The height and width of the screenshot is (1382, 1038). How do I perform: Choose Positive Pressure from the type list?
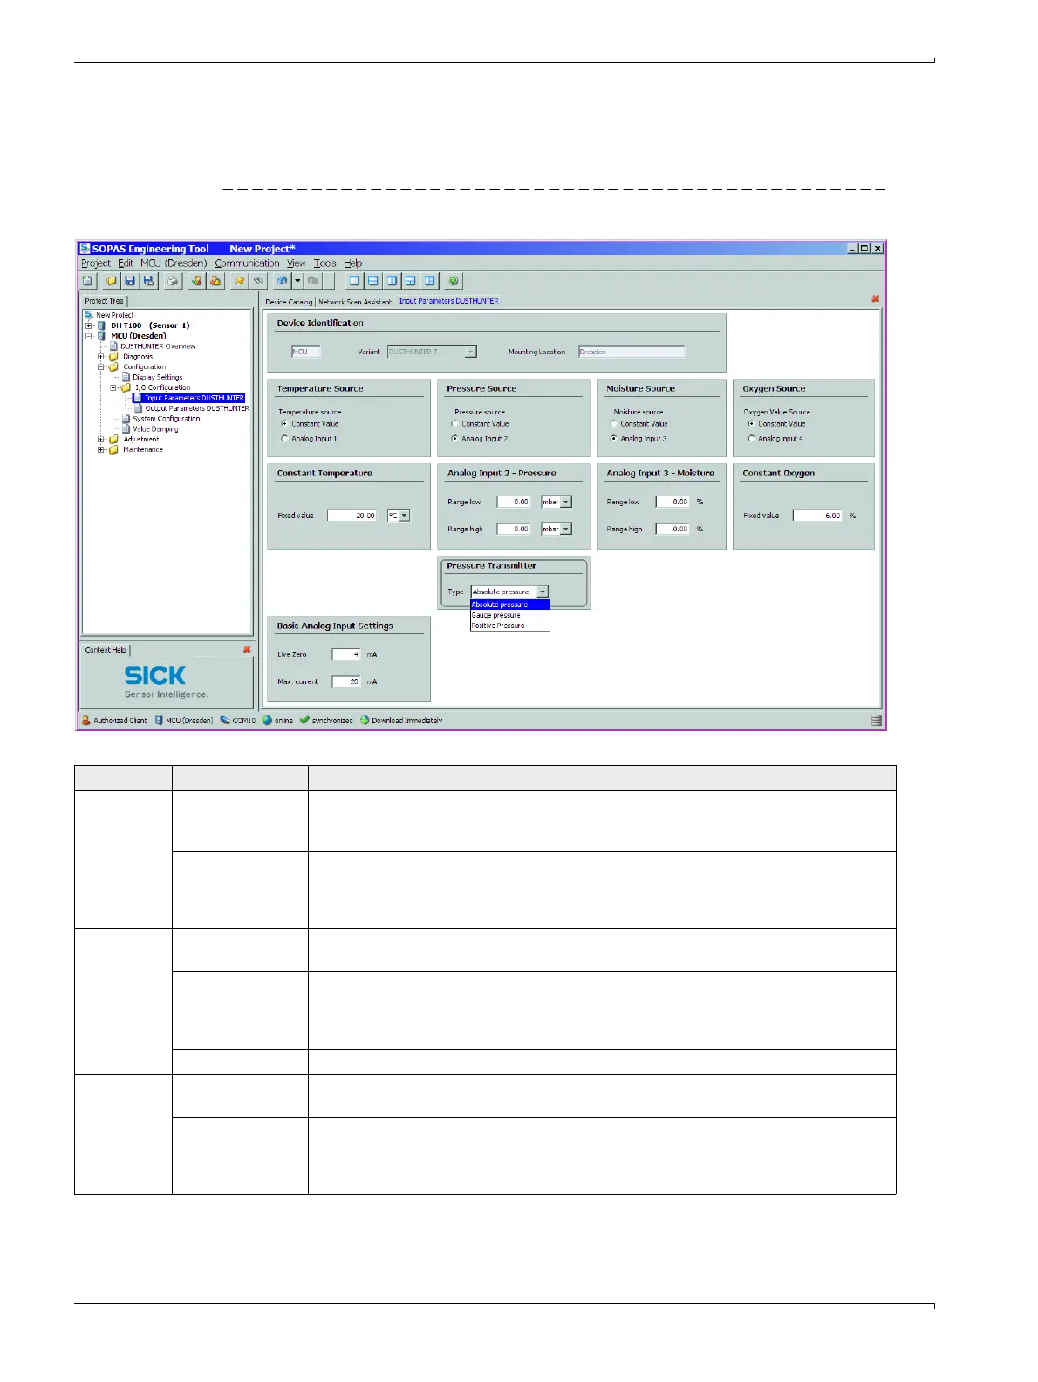(x=509, y=626)
